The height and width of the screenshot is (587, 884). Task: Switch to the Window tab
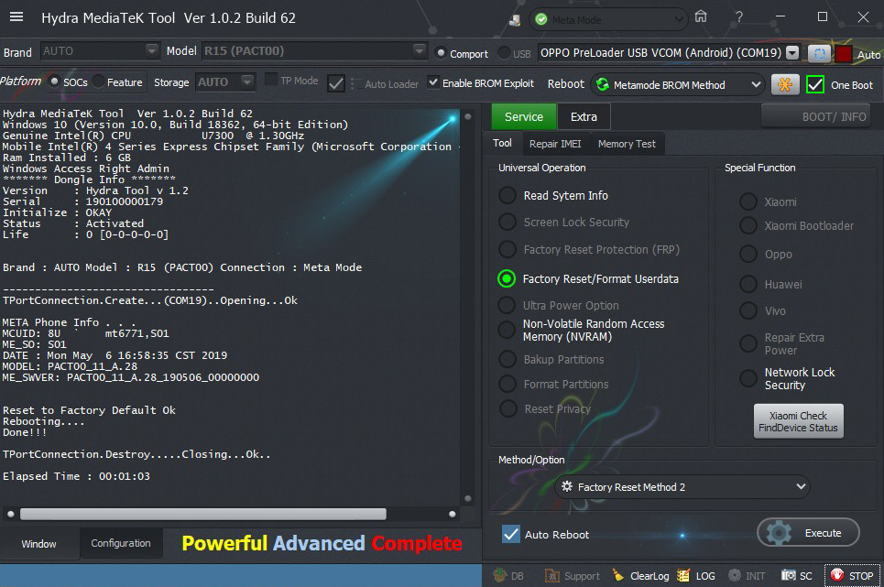point(38,544)
